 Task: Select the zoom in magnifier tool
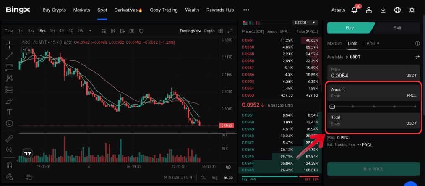[10, 149]
